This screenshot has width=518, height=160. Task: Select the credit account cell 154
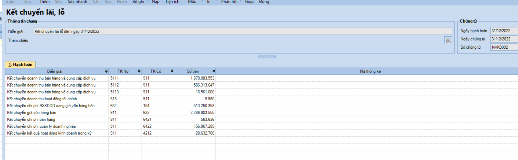pyautogui.click(x=157, y=106)
